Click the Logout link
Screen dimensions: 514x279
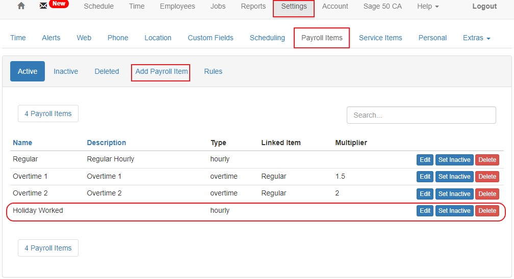pos(484,6)
